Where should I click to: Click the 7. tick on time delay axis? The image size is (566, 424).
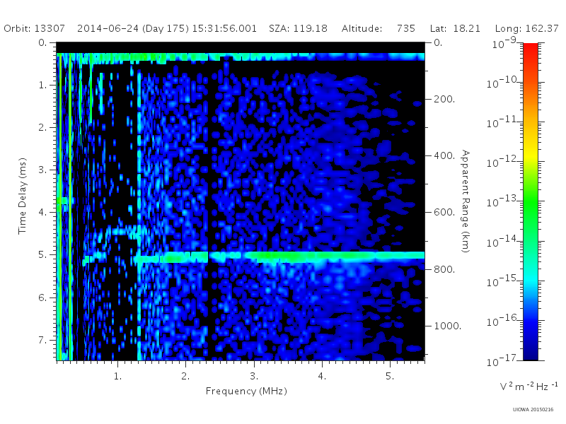(x=42, y=340)
